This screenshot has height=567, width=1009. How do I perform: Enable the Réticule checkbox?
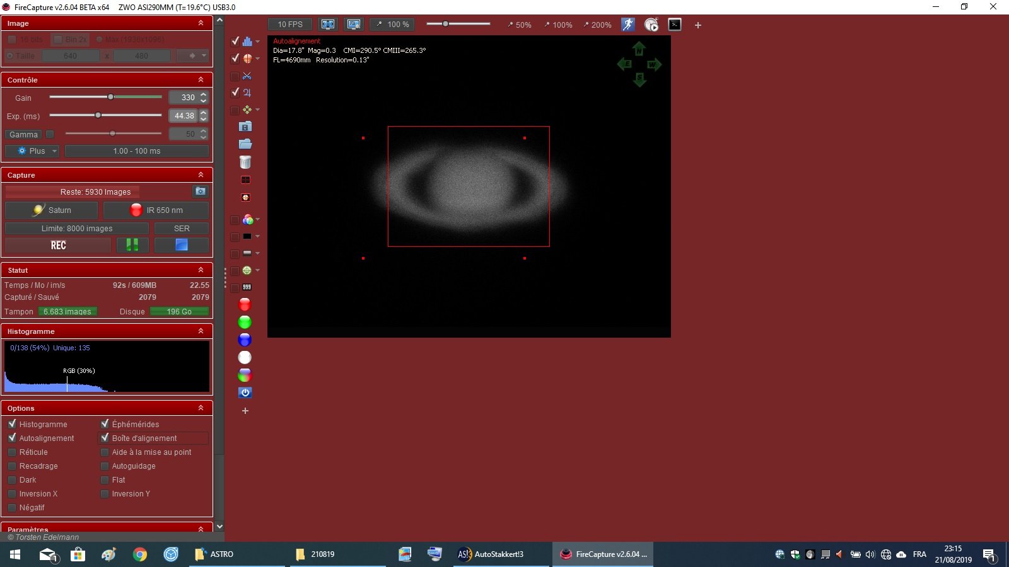click(12, 452)
